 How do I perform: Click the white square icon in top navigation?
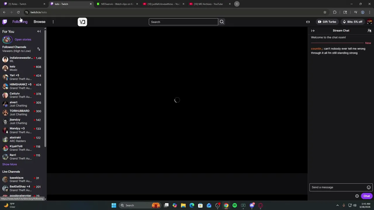82,22
